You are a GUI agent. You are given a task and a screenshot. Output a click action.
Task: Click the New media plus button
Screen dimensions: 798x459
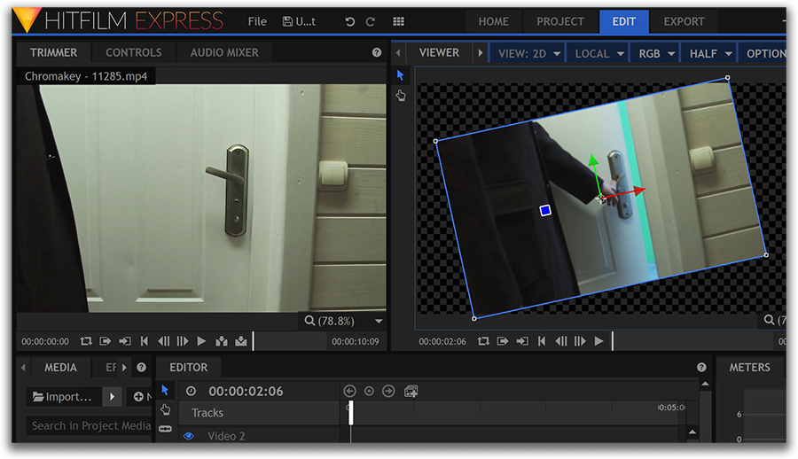(x=138, y=396)
